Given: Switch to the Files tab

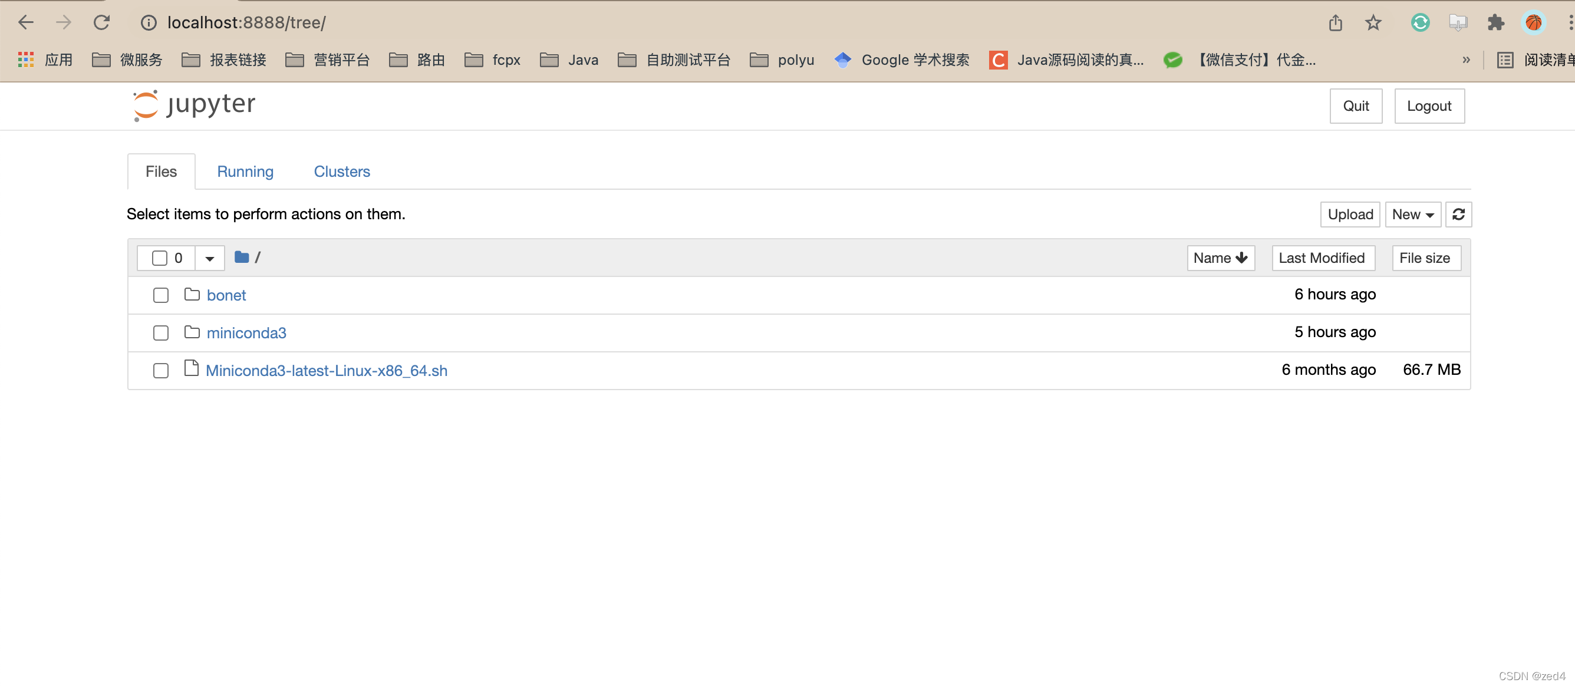Looking at the screenshot, I should tap(162, 172).
